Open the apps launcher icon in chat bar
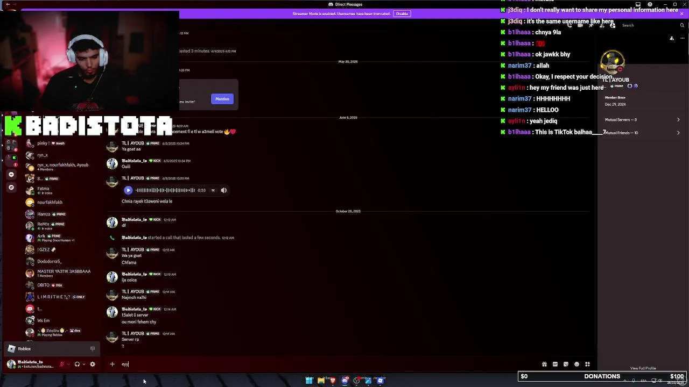The width and height of the screenshot is (689, 387). coord(587,364)
